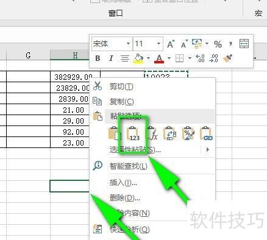Click merge and center icon
The width and height of the screenshot is (267, 240).
click(244, 43)
